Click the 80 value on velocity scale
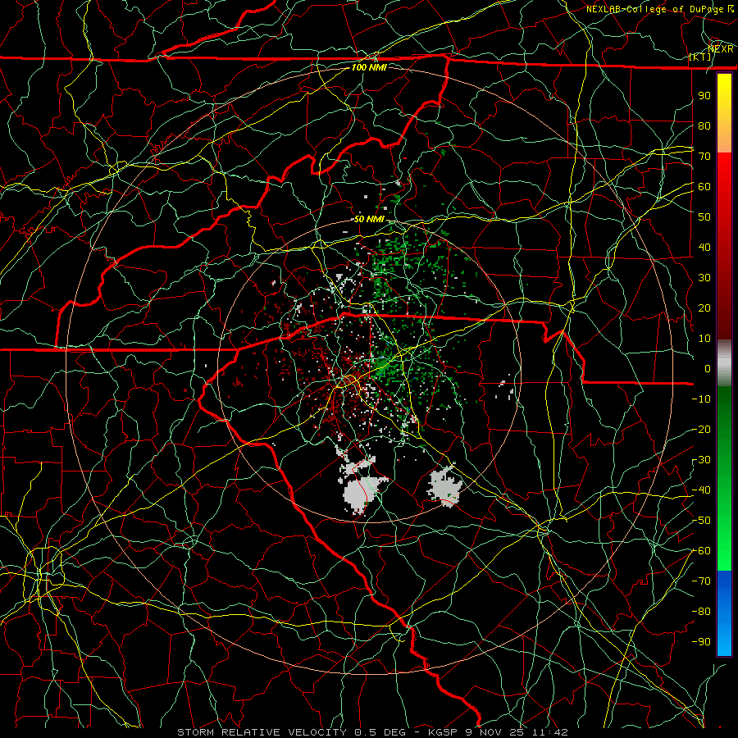The width and height of the screenshot is (738, 738). [704, 126]
